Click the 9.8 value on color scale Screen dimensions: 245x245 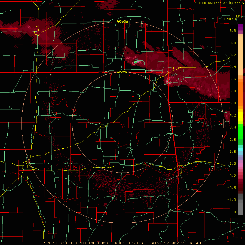pyautogui.click(x=233, y=30)
